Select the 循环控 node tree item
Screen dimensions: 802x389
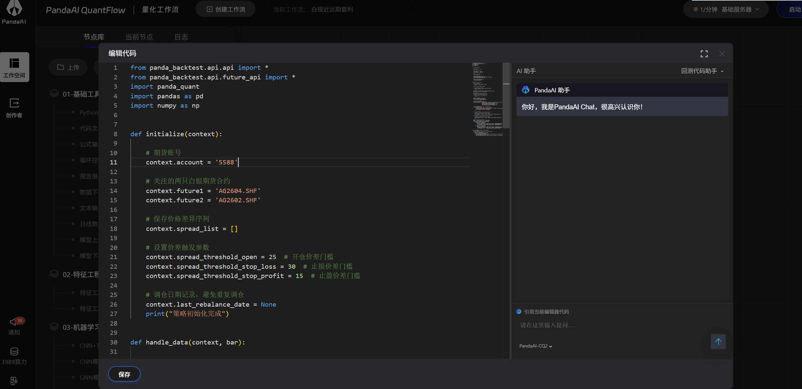(x=89, y=160)
